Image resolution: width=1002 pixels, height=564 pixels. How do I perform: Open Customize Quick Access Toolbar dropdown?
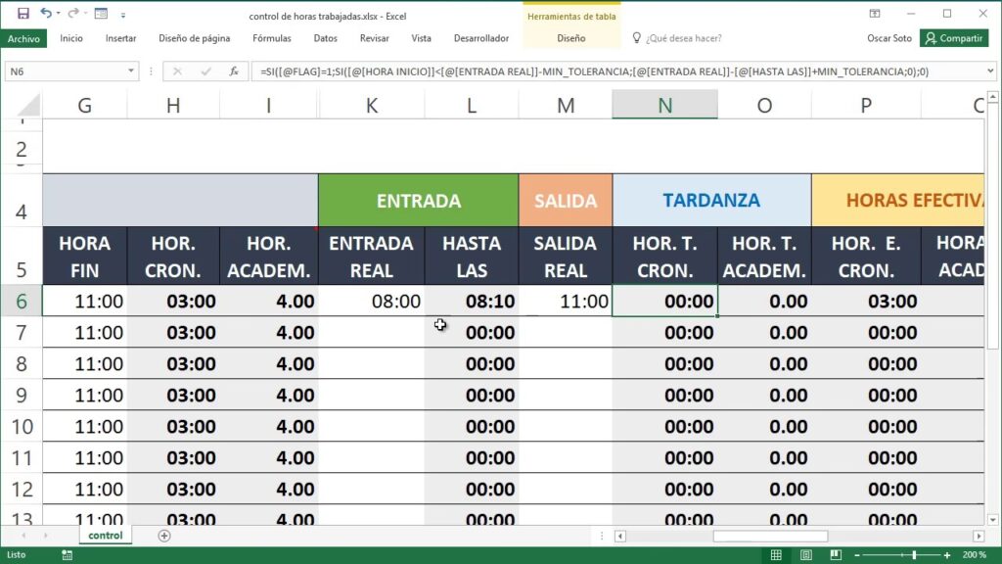[x=124, y=14]
